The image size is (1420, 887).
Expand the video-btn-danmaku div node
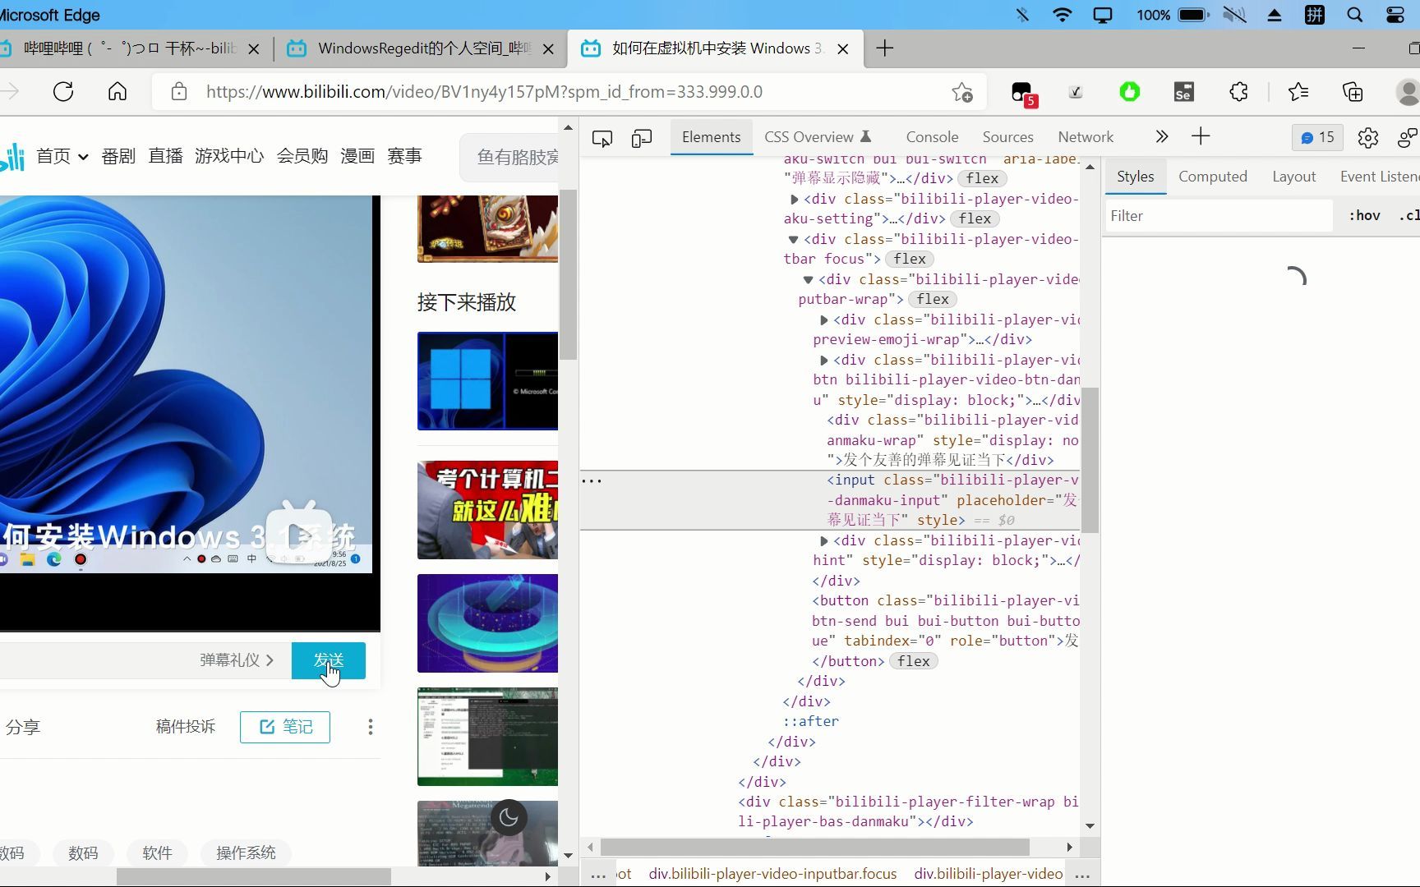(823, 360)
